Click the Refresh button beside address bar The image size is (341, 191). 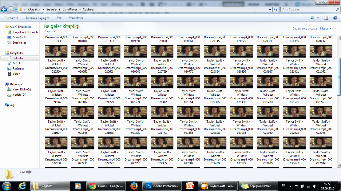pos(275,10)
